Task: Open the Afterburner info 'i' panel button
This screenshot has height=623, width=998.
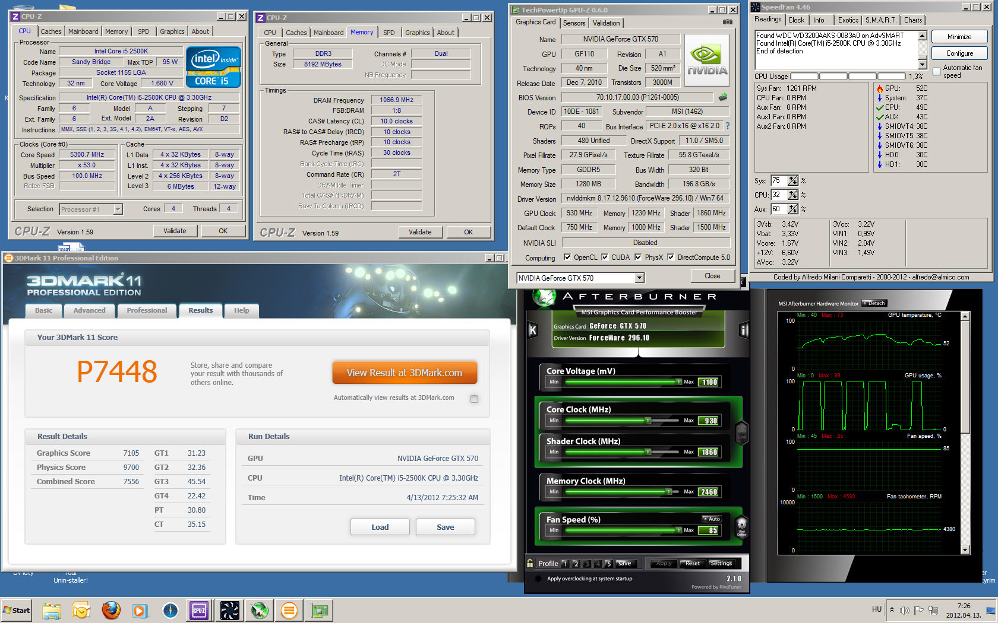Action: 744,330
